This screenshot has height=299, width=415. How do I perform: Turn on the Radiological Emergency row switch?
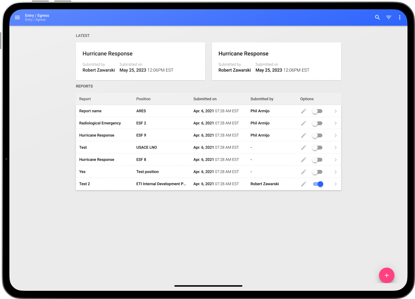coord(317,123)
